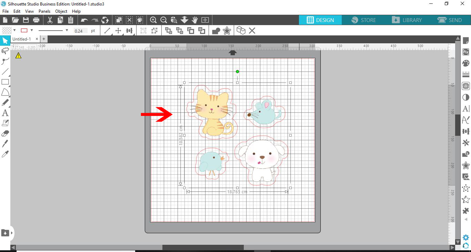This screenshot has width=471, height=252.
Task: Select the Eraser tool
Action: tap(5, 133)
